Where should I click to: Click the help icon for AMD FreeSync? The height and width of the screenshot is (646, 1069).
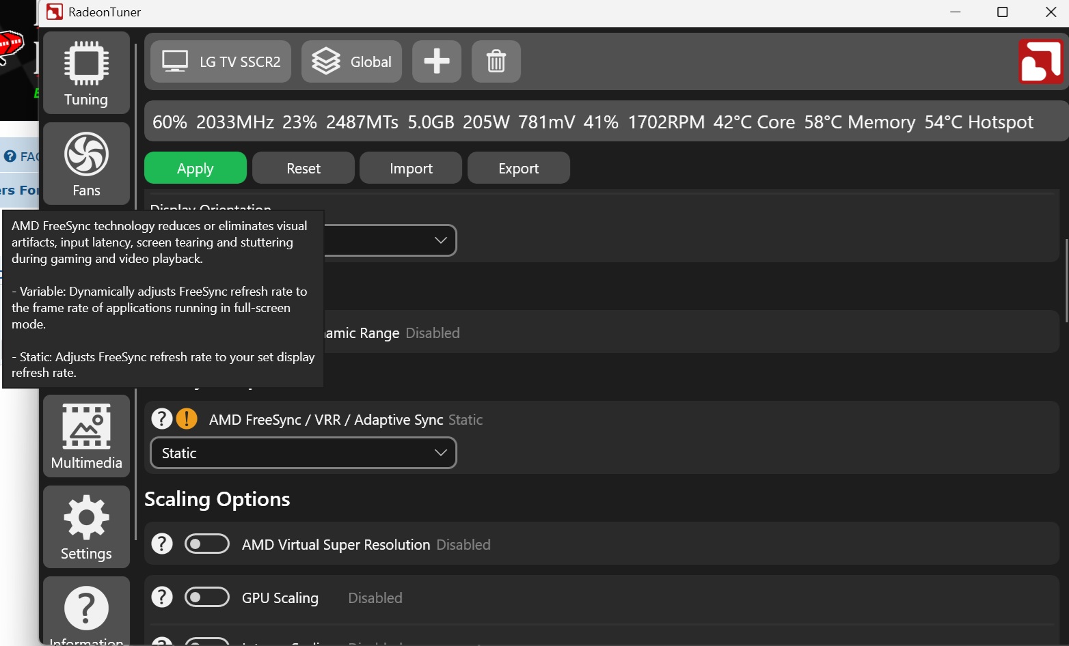(161, 419)
